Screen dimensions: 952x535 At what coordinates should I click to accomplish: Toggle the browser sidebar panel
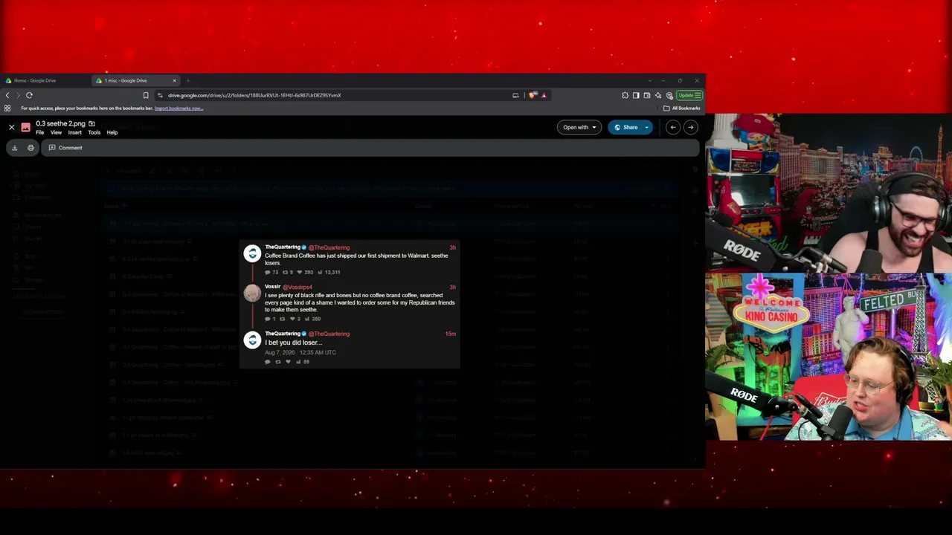(636, 95)
